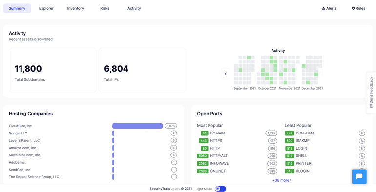Click the 906 count for HTTP-ALT

[272, 156]
